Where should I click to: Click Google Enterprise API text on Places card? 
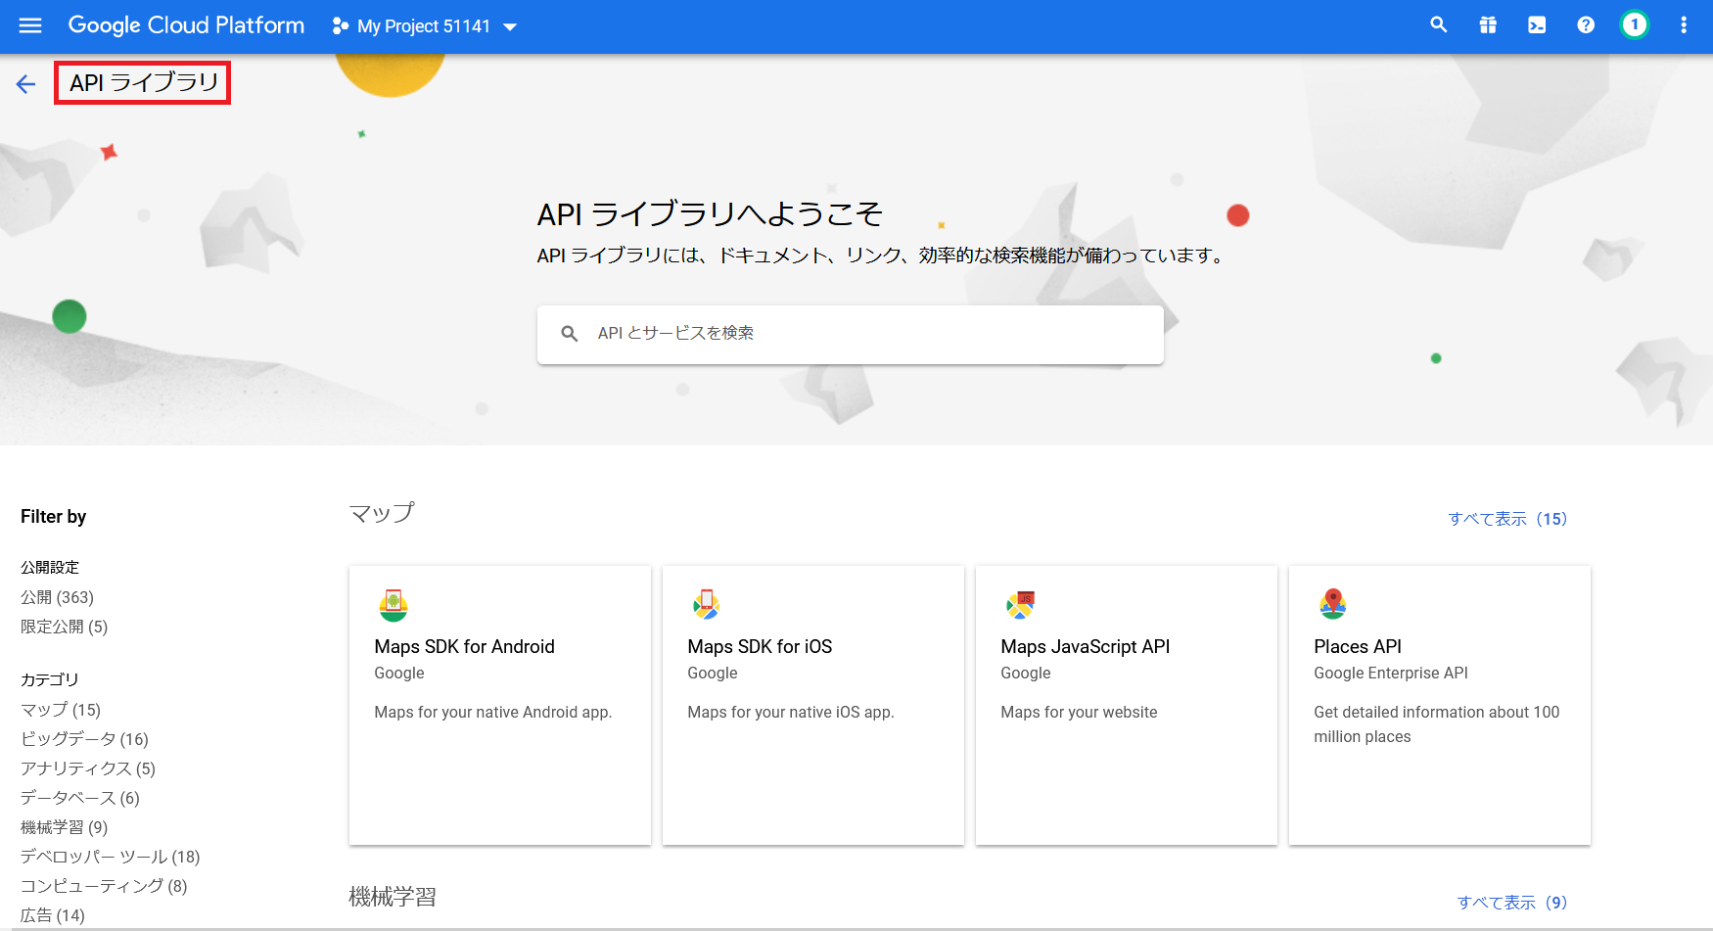[1391, 674]
